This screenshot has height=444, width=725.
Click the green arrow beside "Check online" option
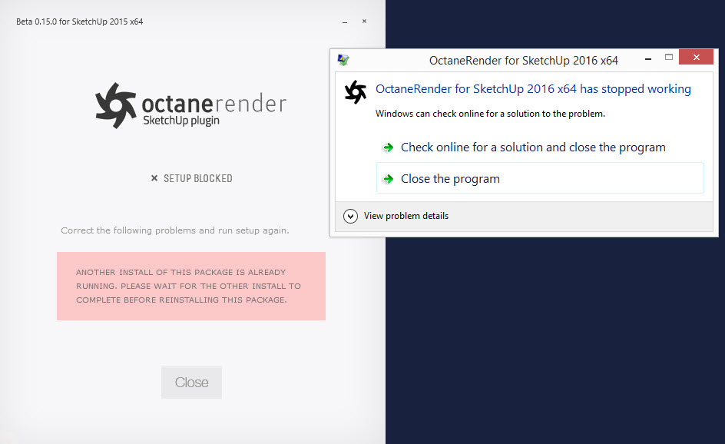point(389,147)
